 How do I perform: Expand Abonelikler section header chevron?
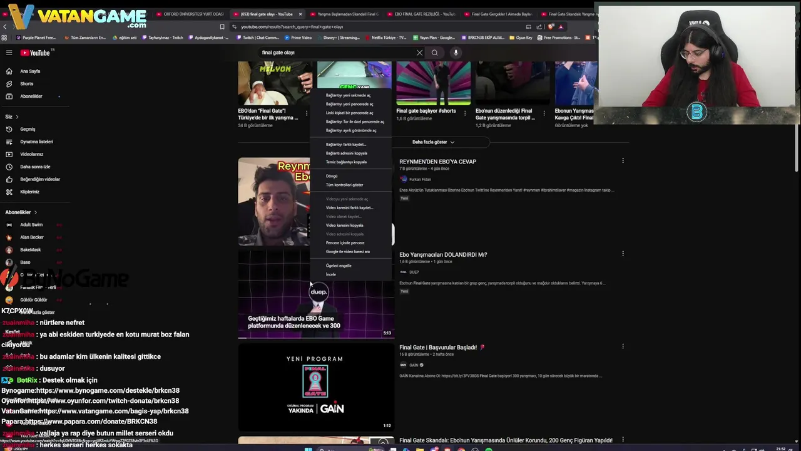[x=36, y=212]
